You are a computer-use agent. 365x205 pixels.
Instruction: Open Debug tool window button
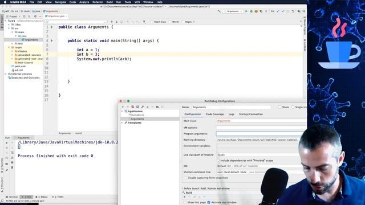pyautogui.click(x=42, y=197)
